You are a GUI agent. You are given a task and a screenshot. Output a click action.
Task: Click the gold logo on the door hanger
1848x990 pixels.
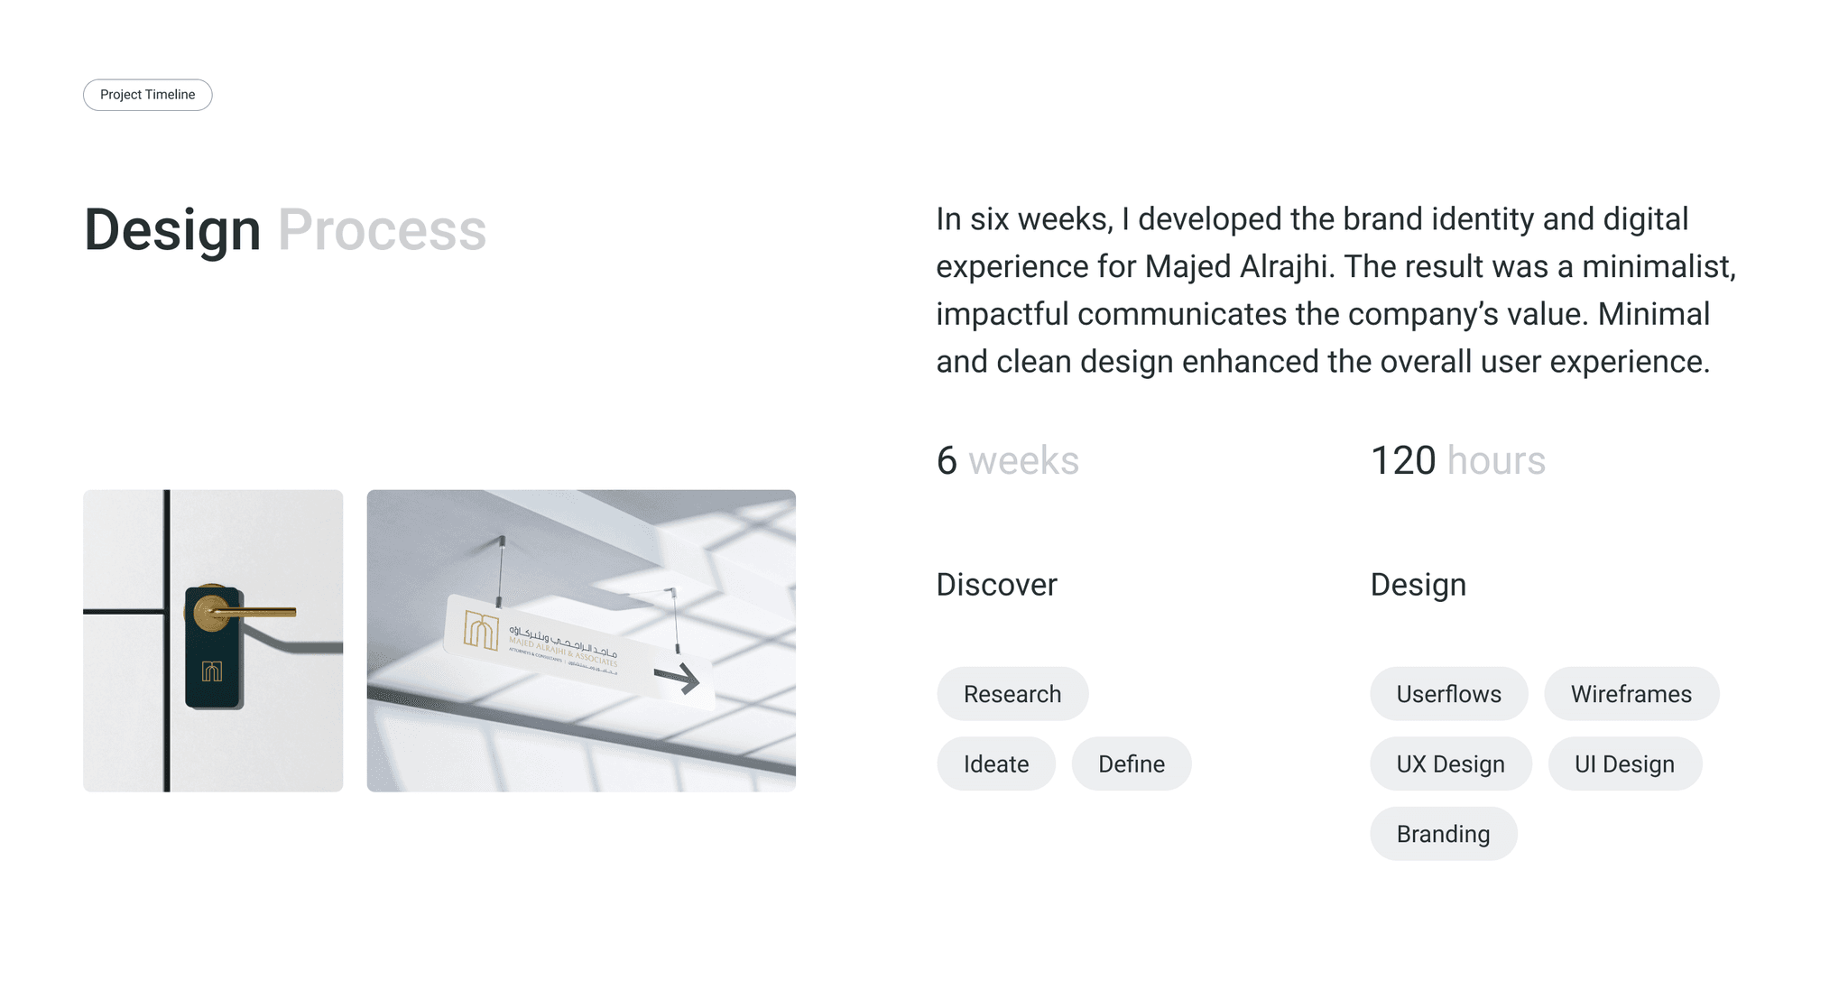212,671
